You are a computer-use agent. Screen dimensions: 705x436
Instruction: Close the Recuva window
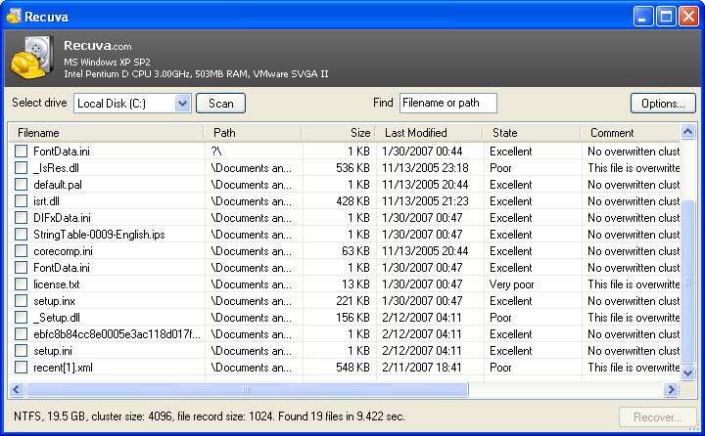coord(688,17)
